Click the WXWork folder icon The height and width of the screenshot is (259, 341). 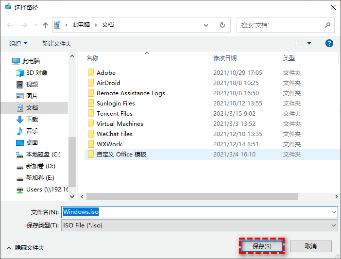click(x=91, y=144)
